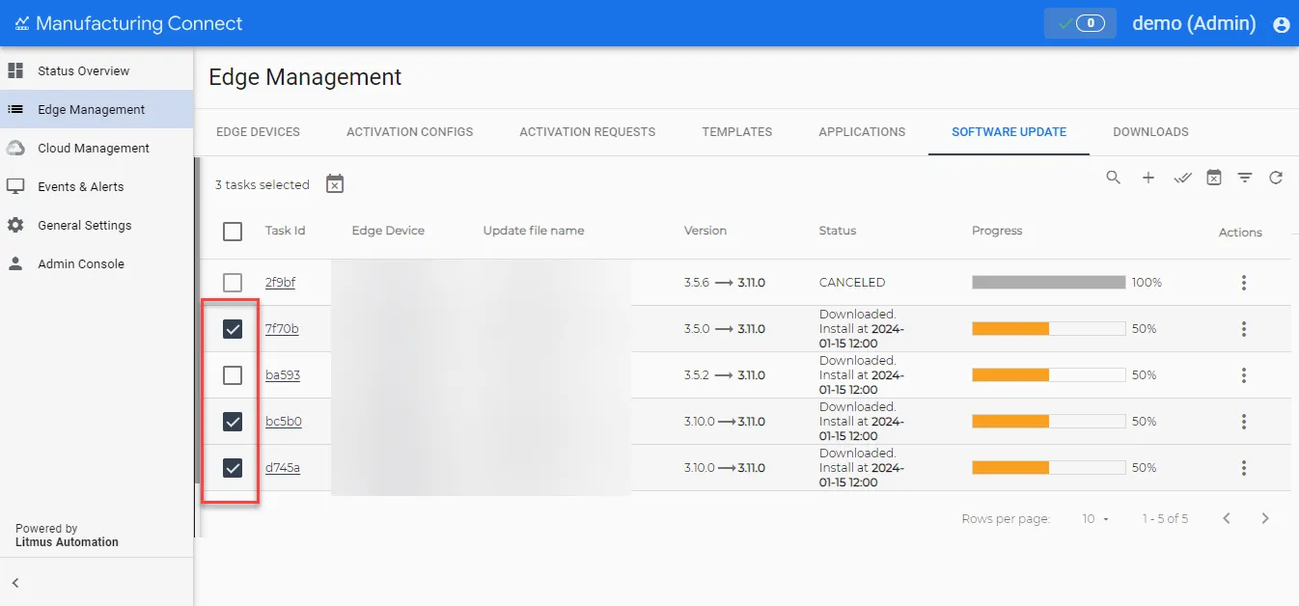Open task link 7f70b
The image size is (1299, 606).
click(282, 329)
